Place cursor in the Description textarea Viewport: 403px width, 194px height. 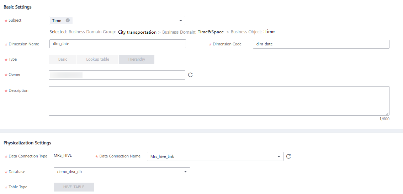tap(219, 101)
